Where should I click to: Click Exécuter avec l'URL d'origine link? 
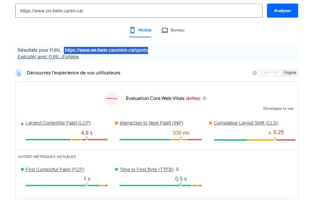48,57
